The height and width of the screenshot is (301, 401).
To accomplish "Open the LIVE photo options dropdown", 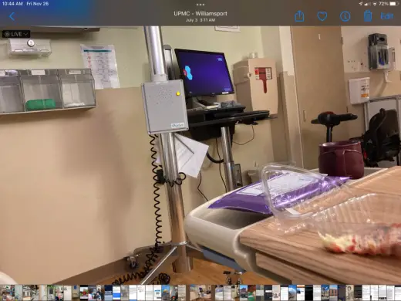I will tap(16, 34).
